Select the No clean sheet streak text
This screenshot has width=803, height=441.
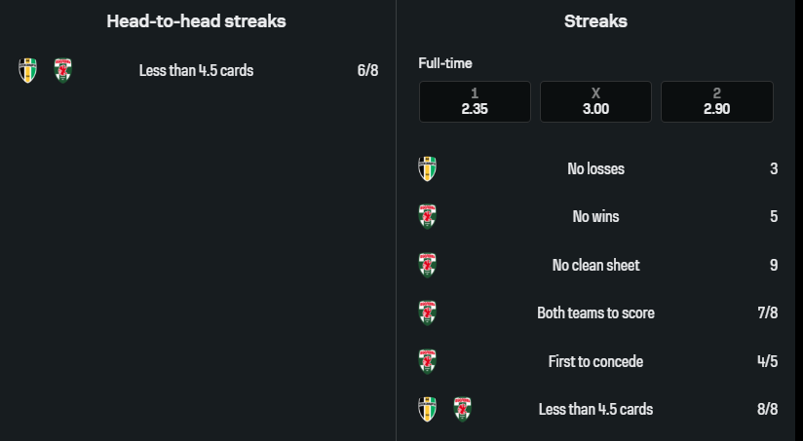click(595, 265)
